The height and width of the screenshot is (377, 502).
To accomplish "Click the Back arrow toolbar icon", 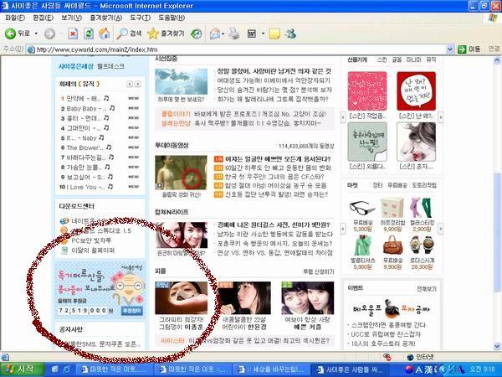I will (x=10, y=34).
